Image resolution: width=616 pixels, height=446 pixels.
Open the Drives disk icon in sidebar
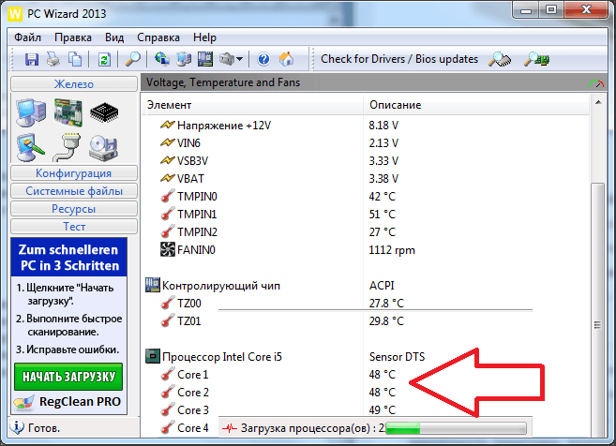point(103,145)
